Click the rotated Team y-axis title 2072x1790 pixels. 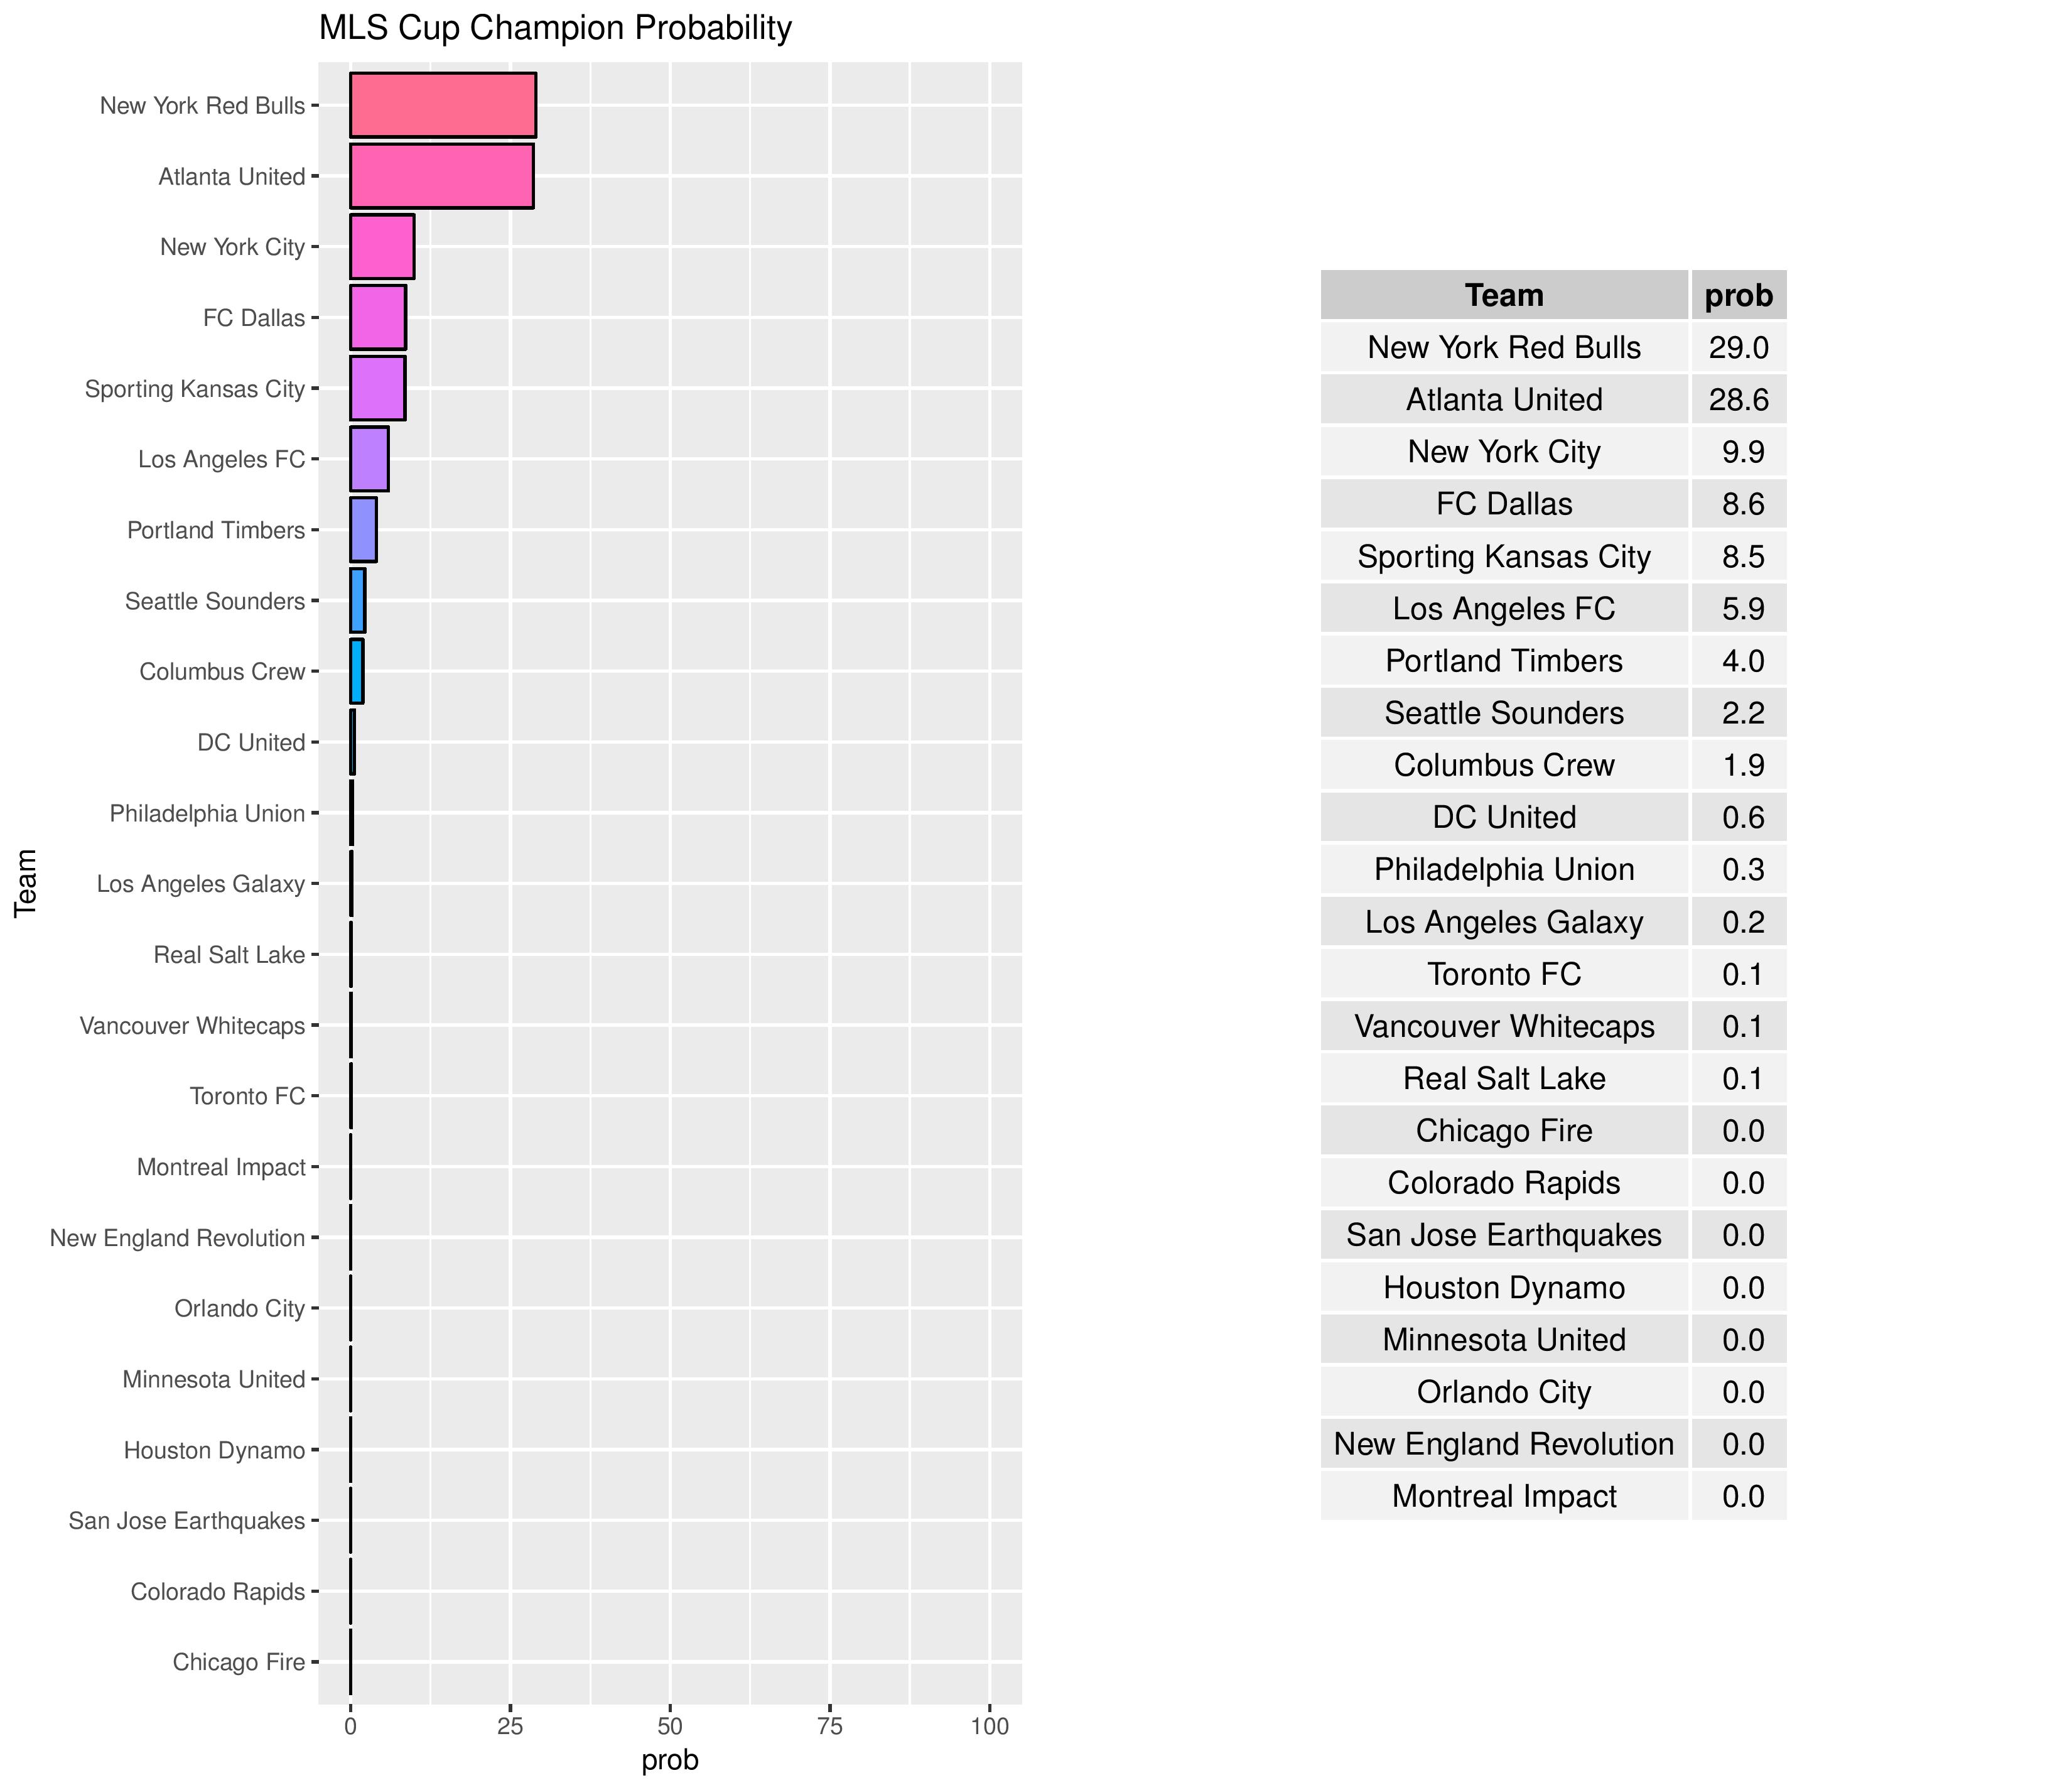tap(26, 882)
